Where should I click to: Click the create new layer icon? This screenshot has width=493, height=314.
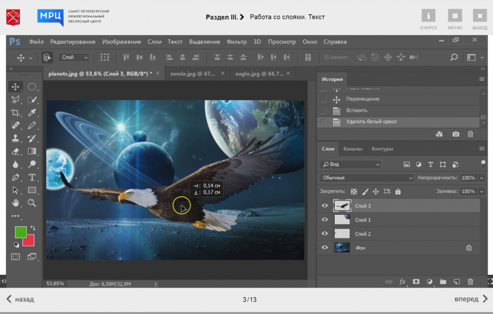[x=456, y=282]
